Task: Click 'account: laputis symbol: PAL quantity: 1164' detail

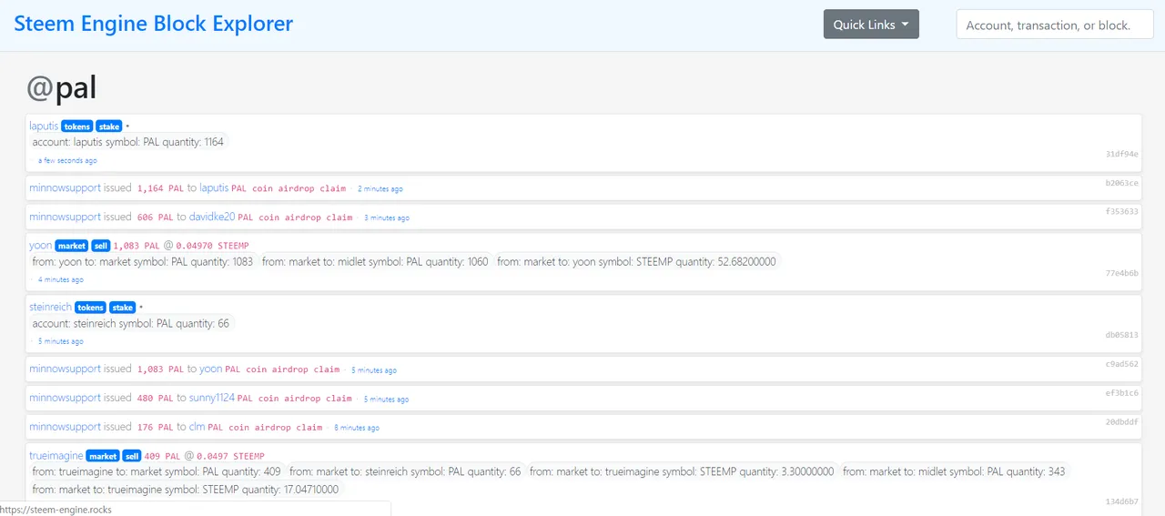Action: point(128,142)
